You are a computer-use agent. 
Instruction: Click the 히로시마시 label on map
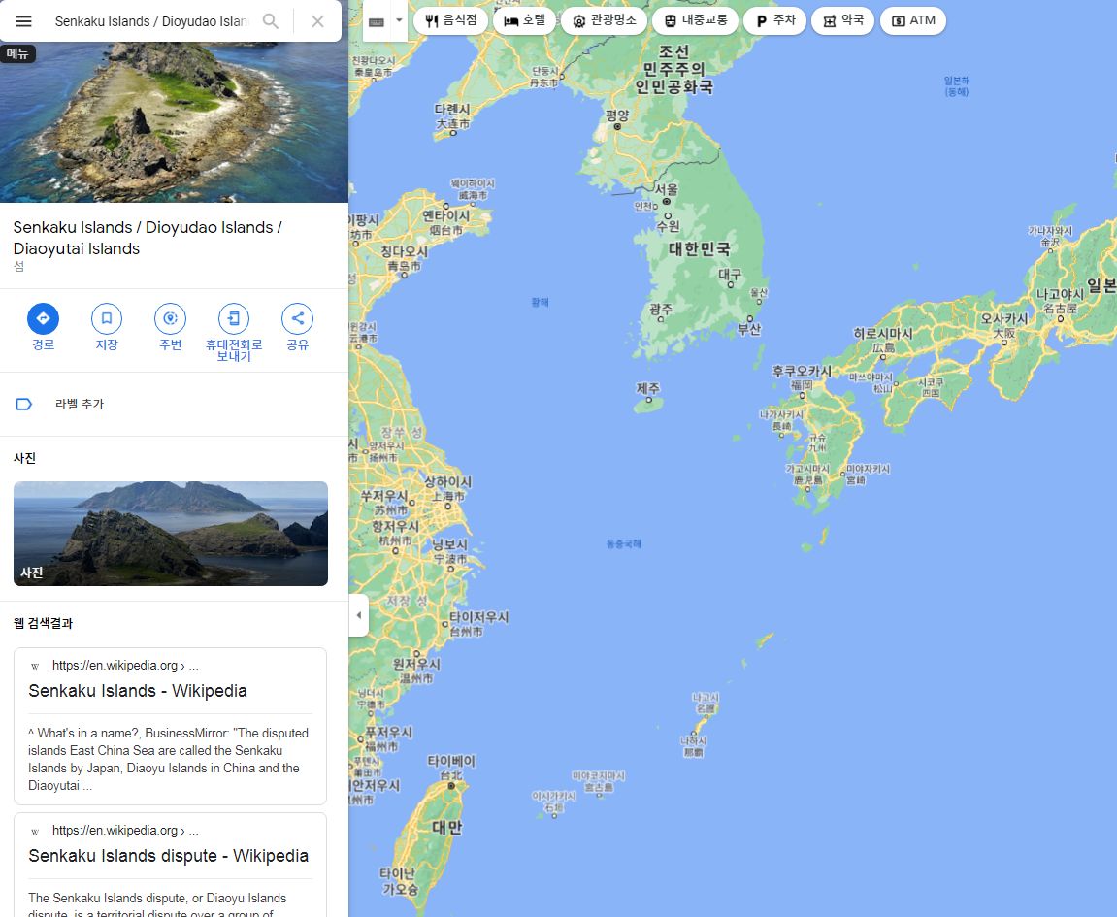coord(883,333)
